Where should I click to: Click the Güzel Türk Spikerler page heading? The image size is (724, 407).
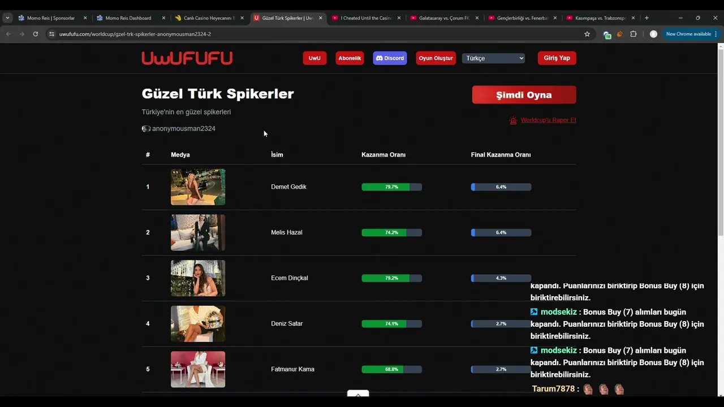[218, 94]
